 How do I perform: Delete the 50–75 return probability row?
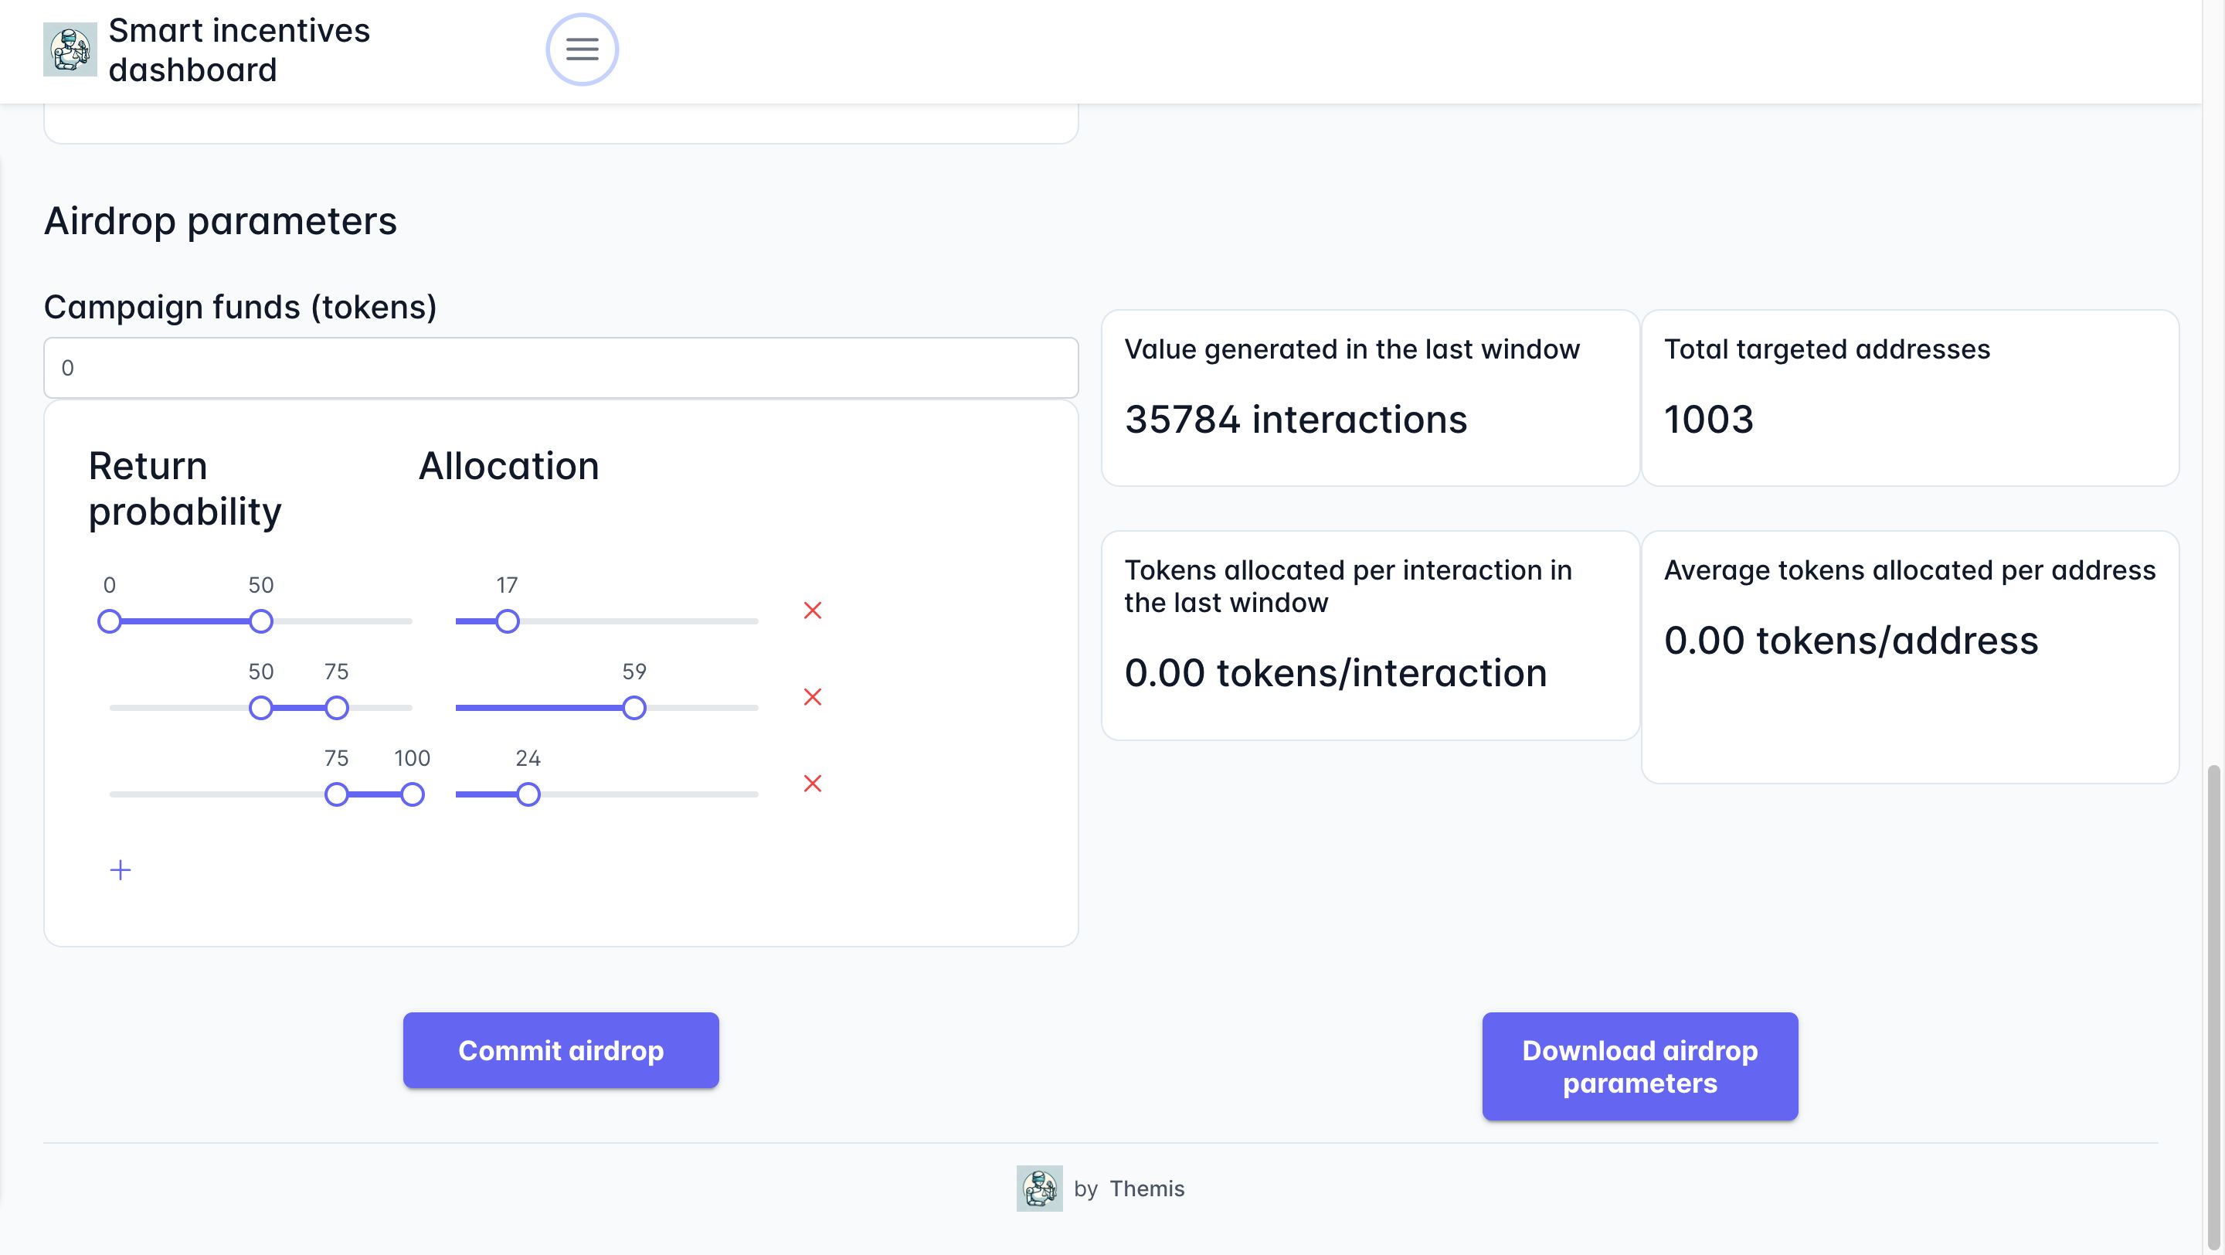click(x=812, y=697)
